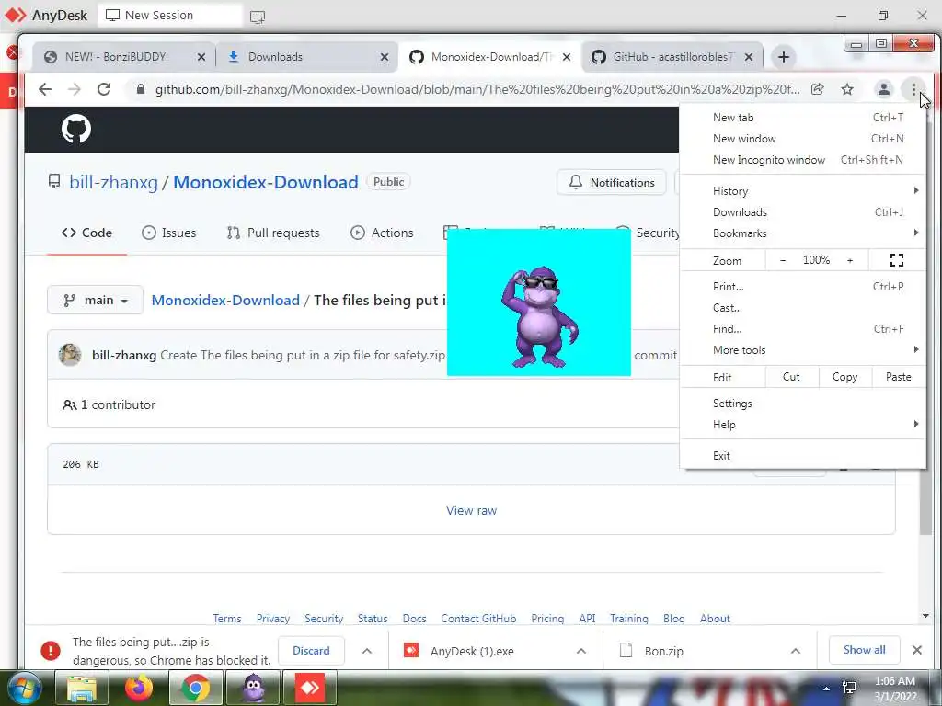Increase zoom with the plus button
The width and height of the screenshot is (942, 706).
[x=850, y=260]
